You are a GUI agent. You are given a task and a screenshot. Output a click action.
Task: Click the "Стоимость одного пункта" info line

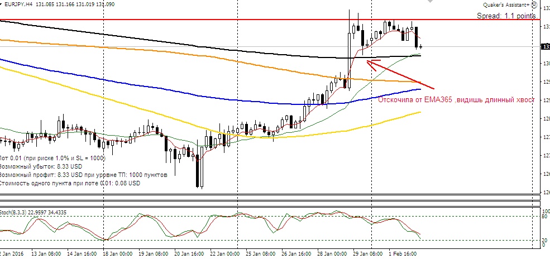[69, 183]
